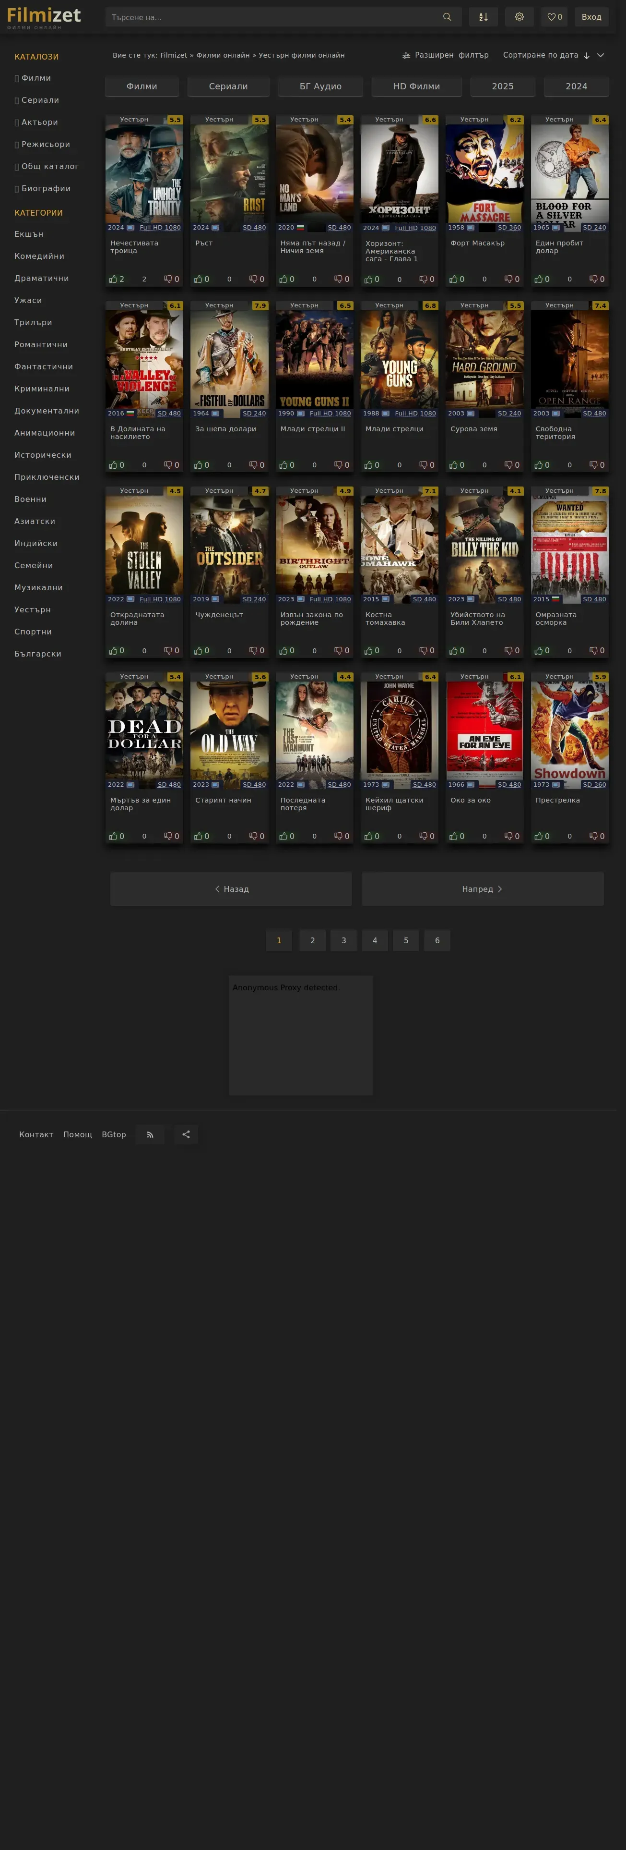Switch to the БГ Аудио tab
The width and height of the screenshot is (626, 1850).
pyautogui.click(x=320, y=86)
